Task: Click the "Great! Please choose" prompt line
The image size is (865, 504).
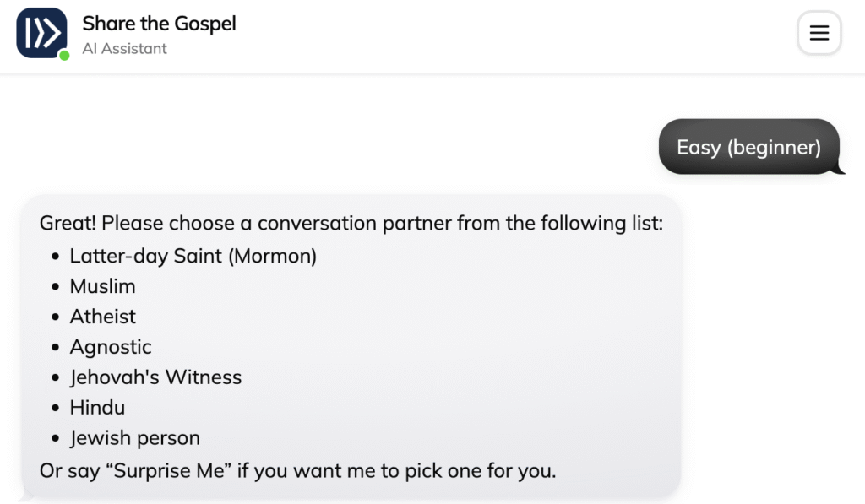Action: tap(351, 224)
